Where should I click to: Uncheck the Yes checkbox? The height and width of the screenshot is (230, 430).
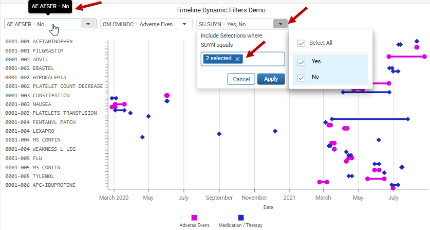301,62
